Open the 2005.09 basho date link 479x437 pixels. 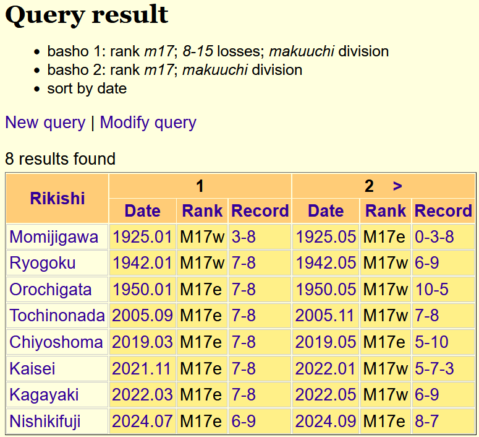tap(142, 316)
